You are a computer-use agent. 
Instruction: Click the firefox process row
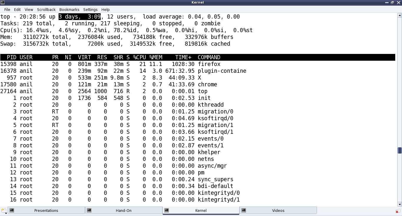pyautogui.click(x=198, y=64)
